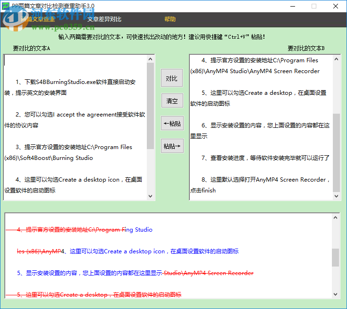Click result pane scrollbar up arrow
Image resolution: width=347 pixels, height=309 pixels.
pos(336,217)
